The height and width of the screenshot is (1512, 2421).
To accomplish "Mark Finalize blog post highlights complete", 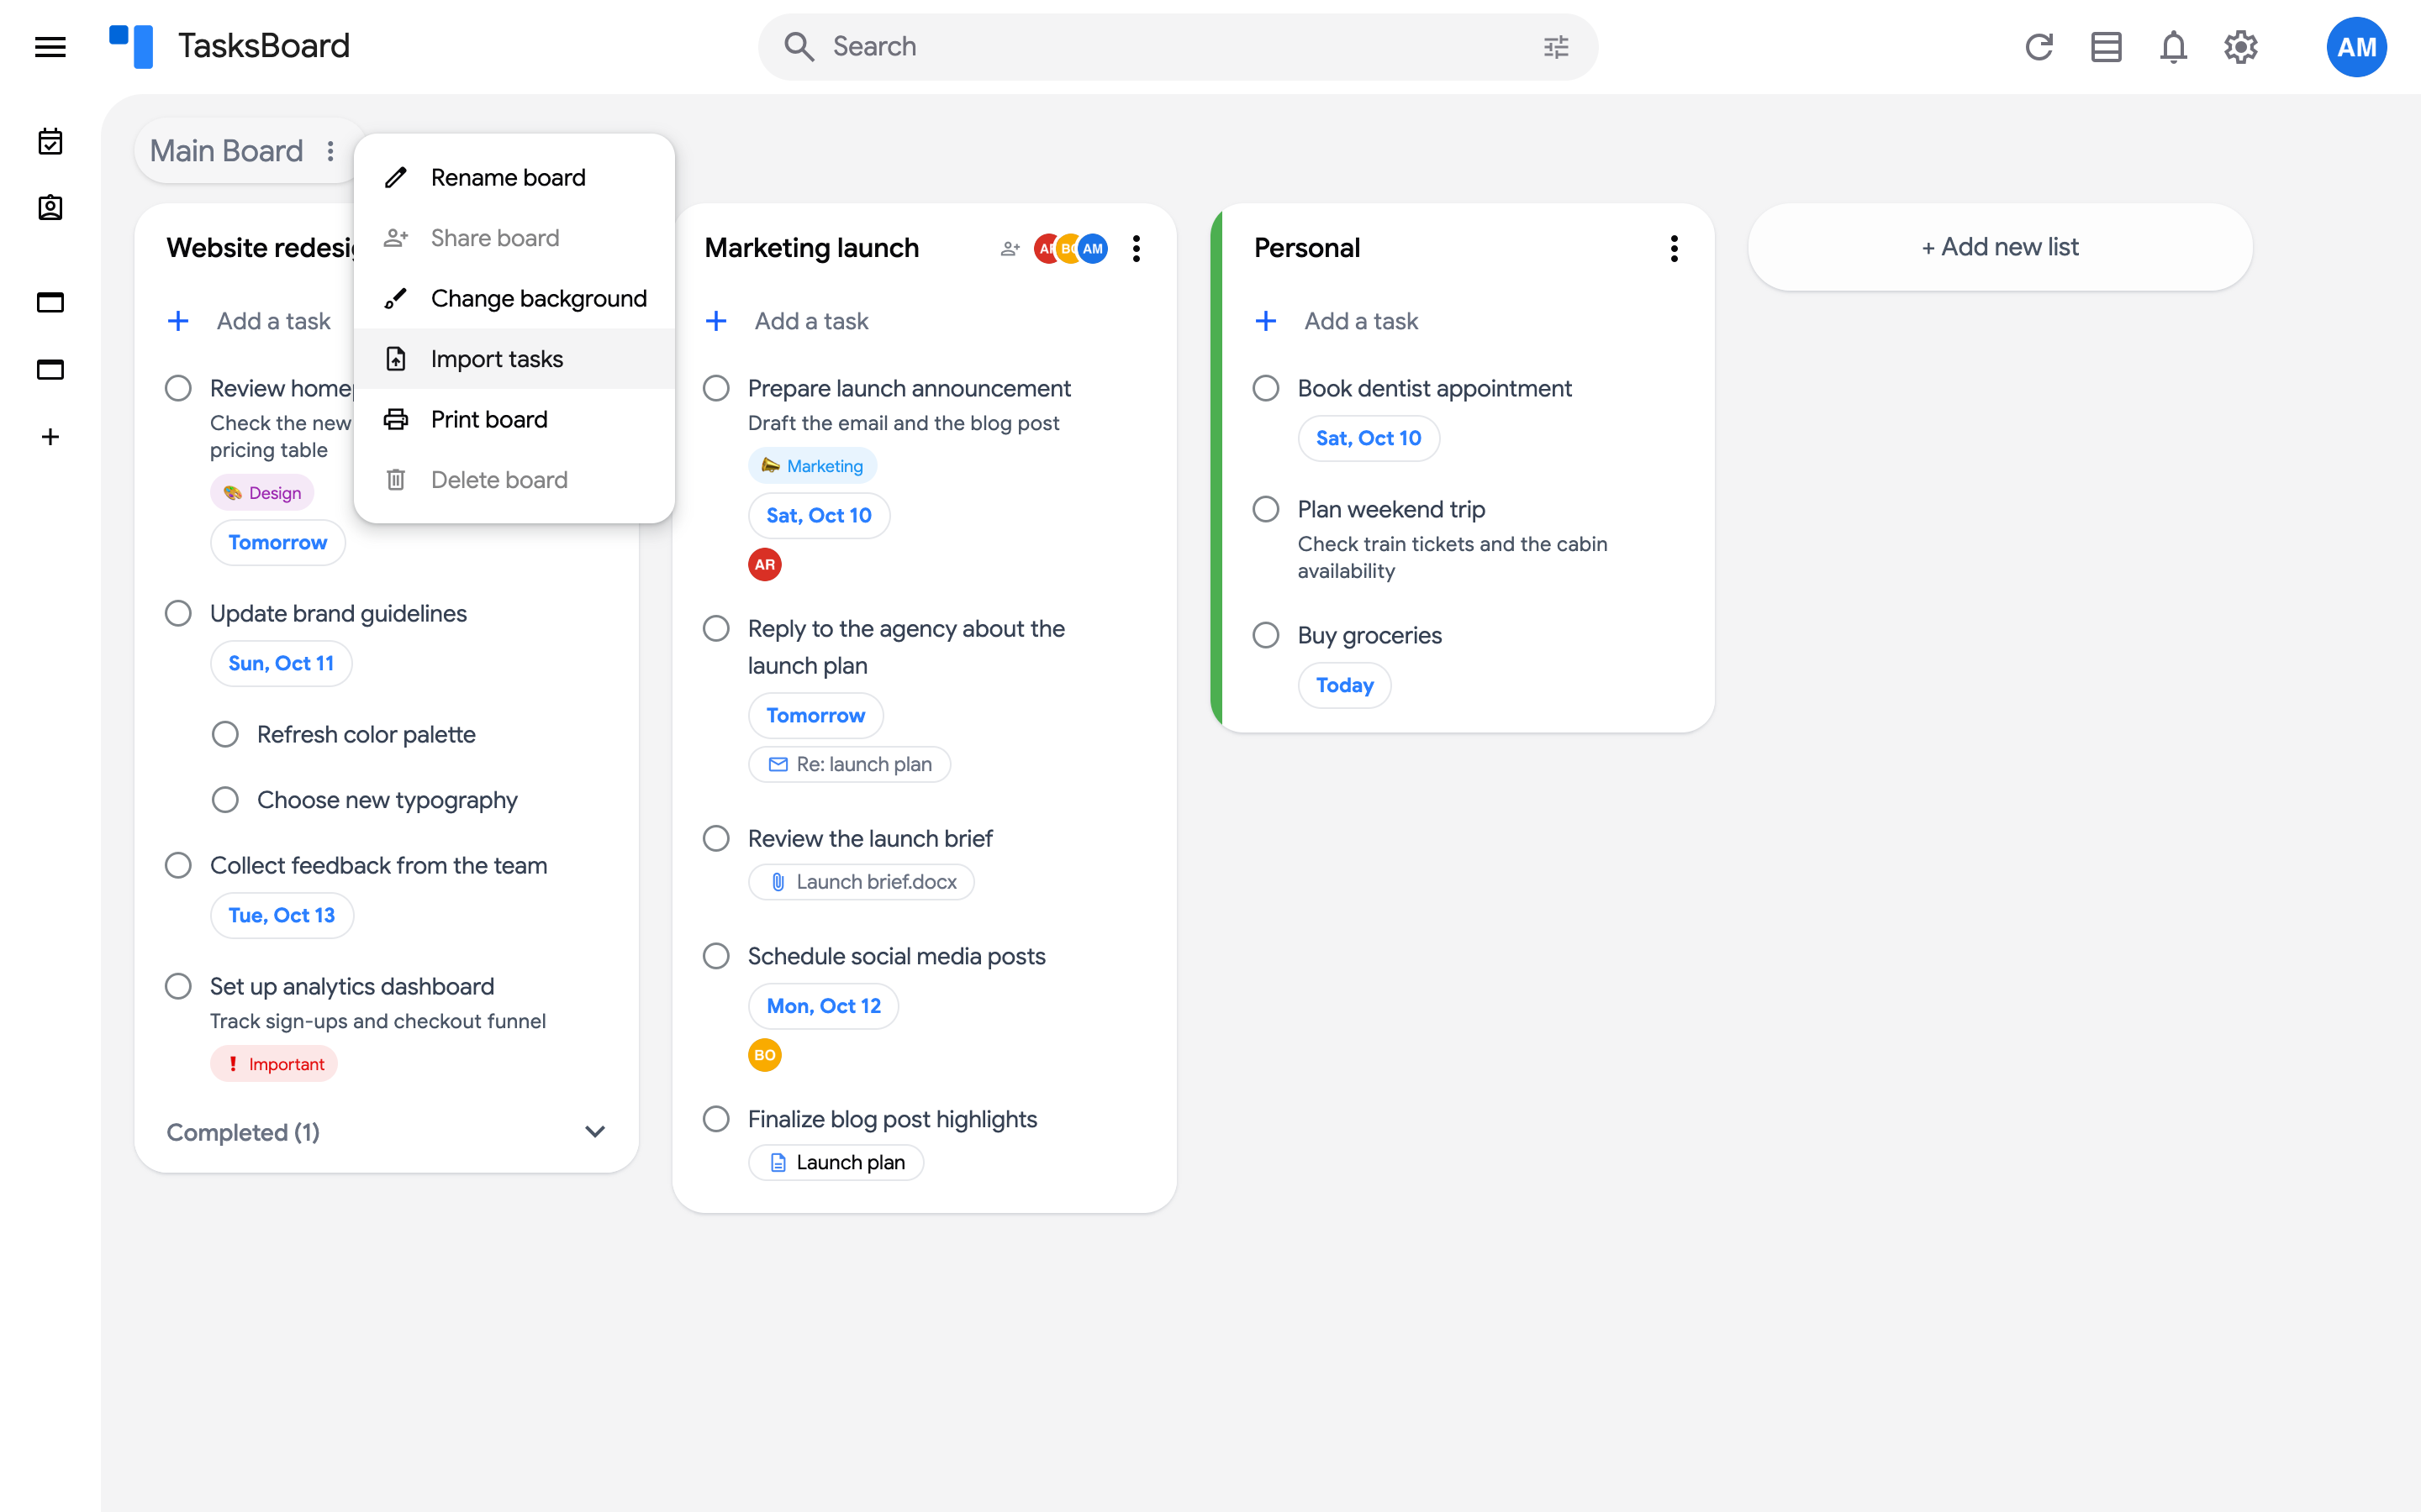I will click(716, 1119).
